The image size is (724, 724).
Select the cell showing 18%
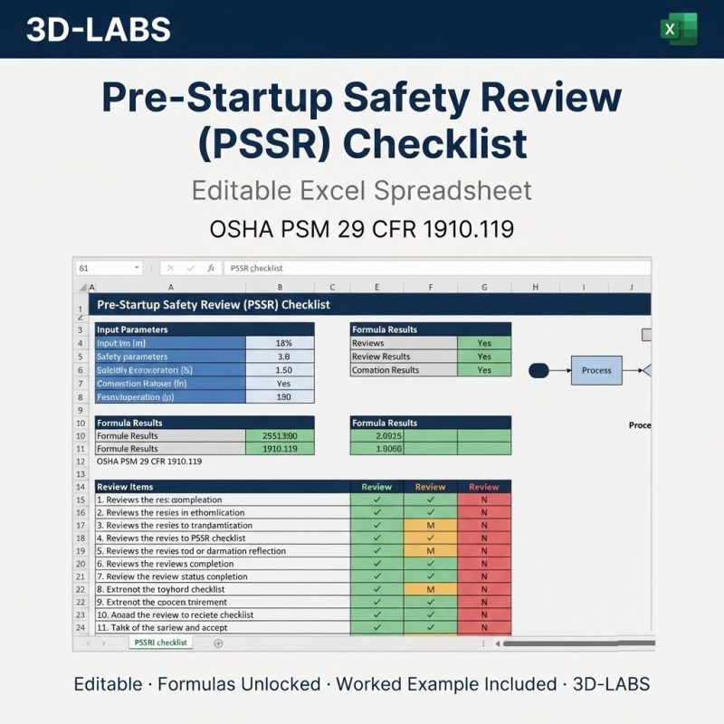click(x=280, y=343)
